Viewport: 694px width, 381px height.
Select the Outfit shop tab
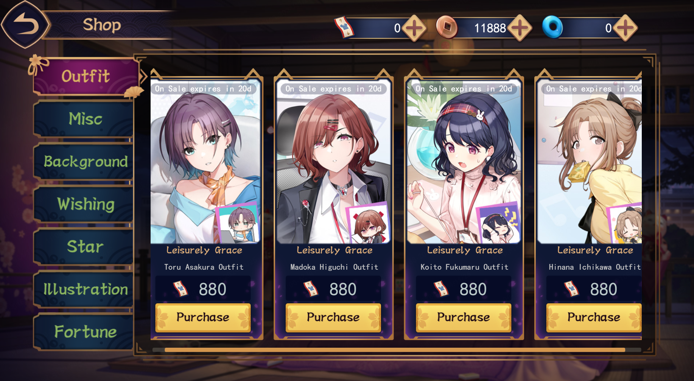86,76
